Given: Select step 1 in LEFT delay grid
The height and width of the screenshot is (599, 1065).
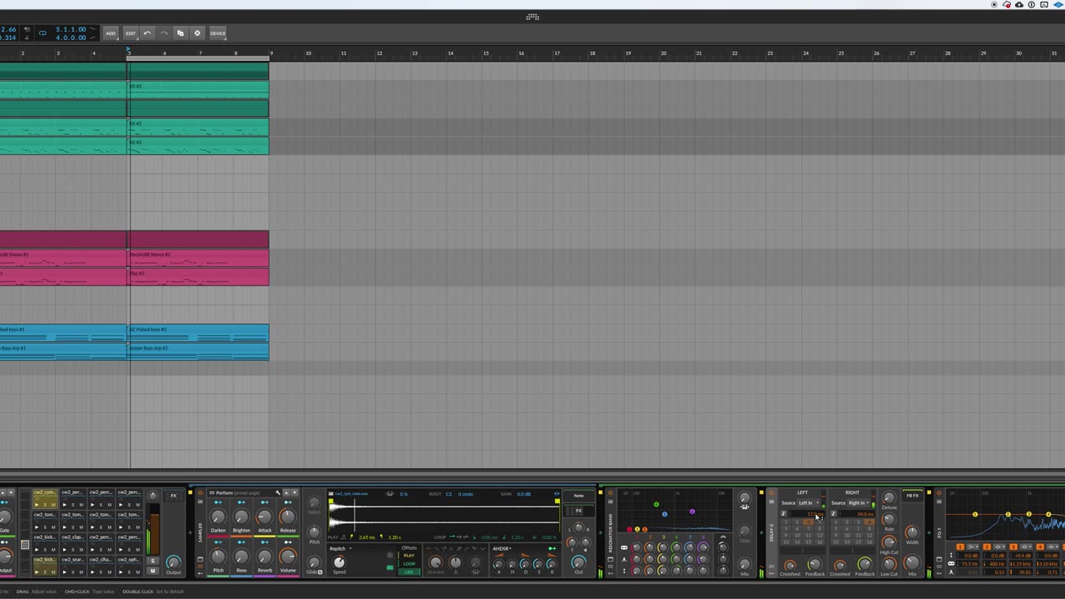Looking at the screenshot, I should [x=785, y=522].
